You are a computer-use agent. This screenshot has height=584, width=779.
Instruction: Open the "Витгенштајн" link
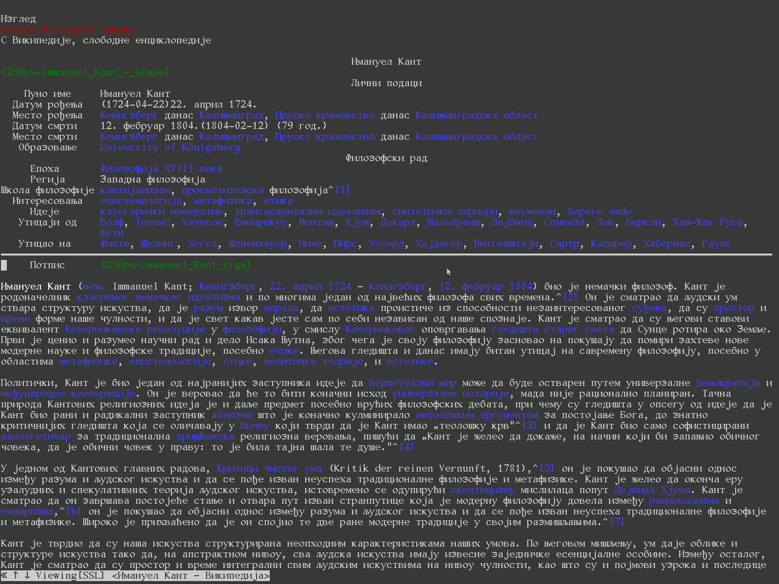pyautogui.click(x=506, y=244)
